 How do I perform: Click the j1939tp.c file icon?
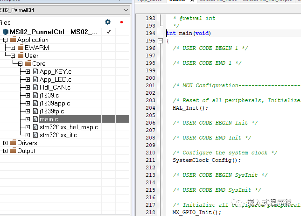35,111
